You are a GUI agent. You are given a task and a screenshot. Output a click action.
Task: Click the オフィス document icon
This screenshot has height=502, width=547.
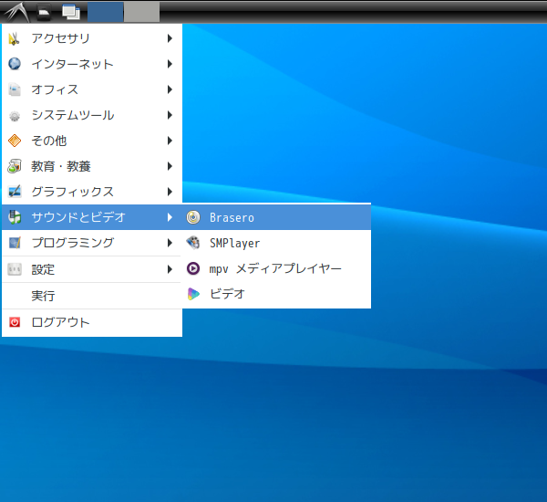15,89
